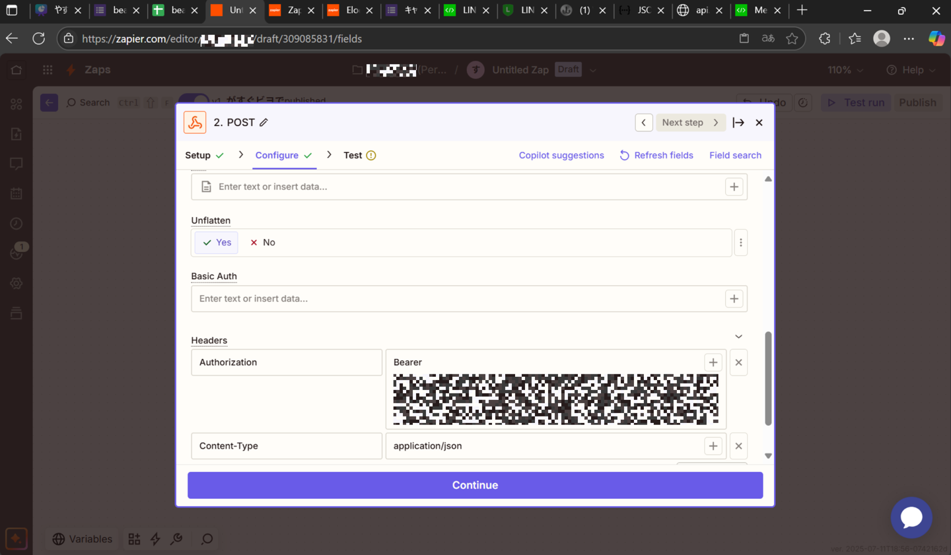
Task: Select Yes for Unflatten
Action: (x=217, y=243)
